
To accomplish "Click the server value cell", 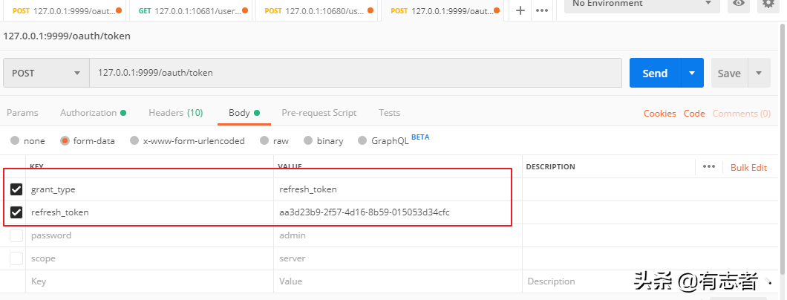I will [397, 258].
